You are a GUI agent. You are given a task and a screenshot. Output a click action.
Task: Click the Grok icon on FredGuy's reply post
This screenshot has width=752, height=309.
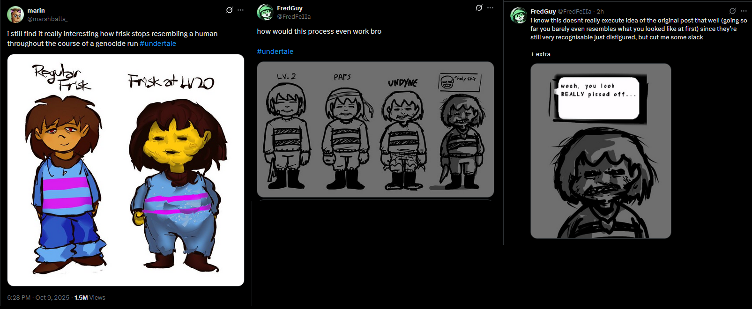coord(732,11)
